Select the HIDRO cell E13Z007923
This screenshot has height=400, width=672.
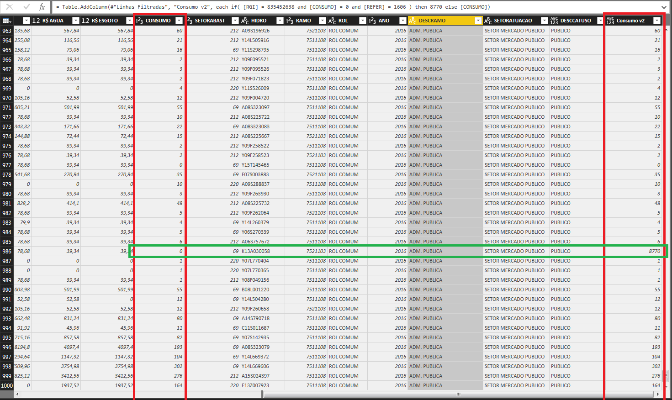(x=263, y=385)
